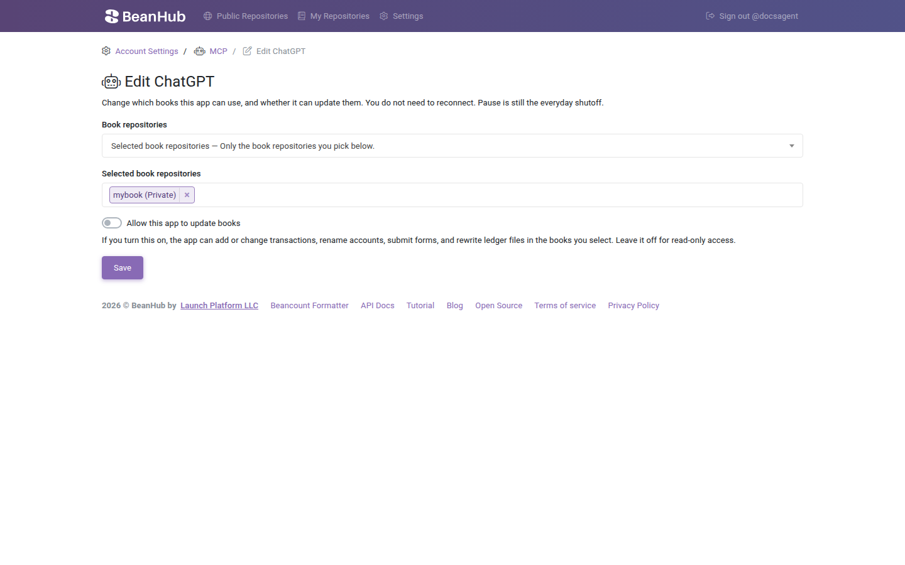Viewport: 905px width, 565px height.
Task: Sign out @docsagent
Action: click(752, 16)
